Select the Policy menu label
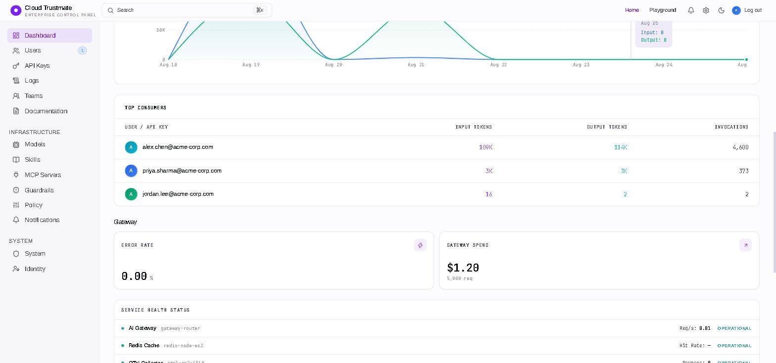Image resolution: width=776 pixels, height=363 pixels. tap(34, 205)
